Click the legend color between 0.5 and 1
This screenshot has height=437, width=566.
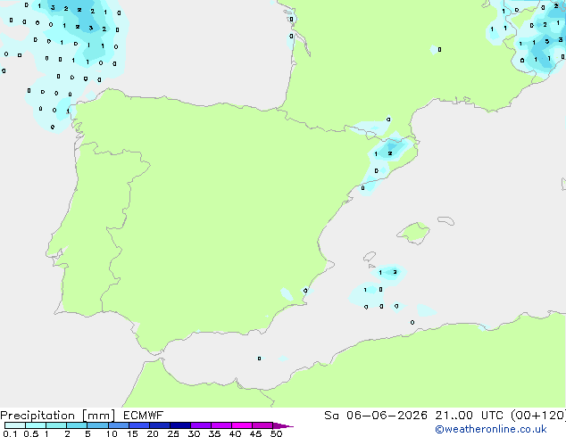(x=36, y=425)
